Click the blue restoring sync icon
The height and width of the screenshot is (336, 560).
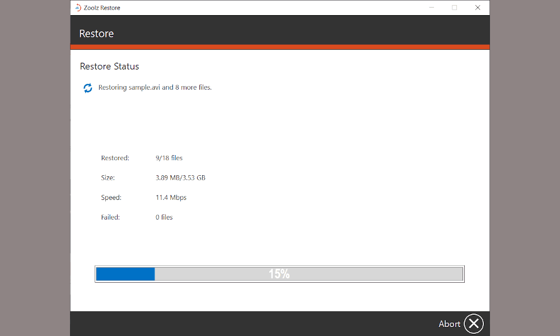88,88
